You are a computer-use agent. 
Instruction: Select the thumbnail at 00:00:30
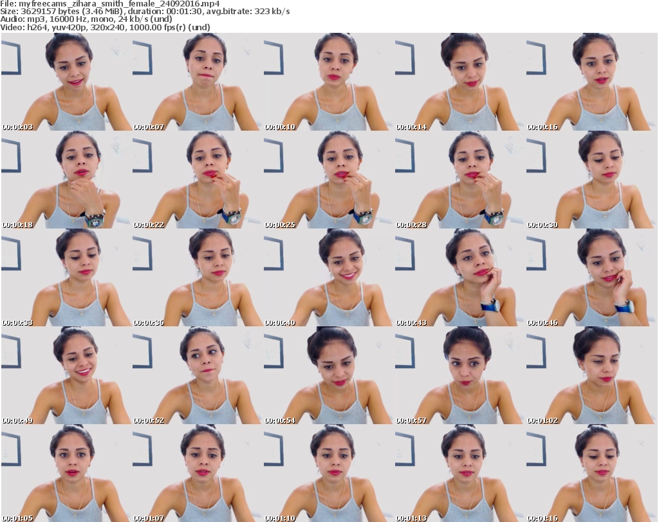[591, 180]
